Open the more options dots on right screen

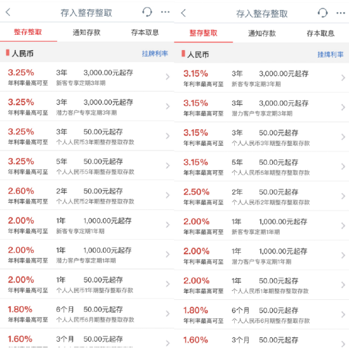[341, 13]
